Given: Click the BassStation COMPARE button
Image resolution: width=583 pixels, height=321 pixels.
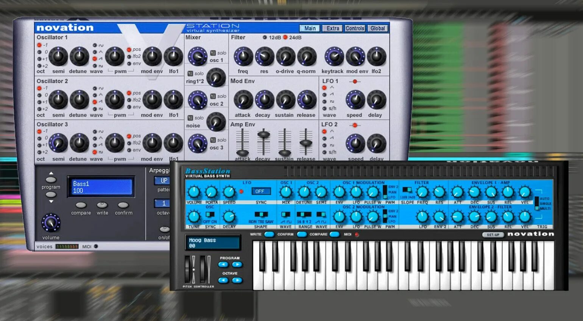Looking at the screenshot, I should coord(334,235).
